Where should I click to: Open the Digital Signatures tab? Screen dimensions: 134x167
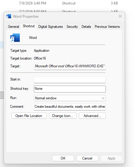(x=51, y=27)
